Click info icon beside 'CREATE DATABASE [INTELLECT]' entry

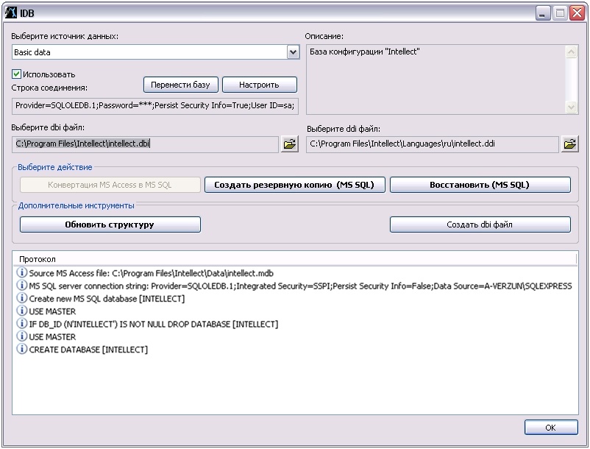pos(21,349)
